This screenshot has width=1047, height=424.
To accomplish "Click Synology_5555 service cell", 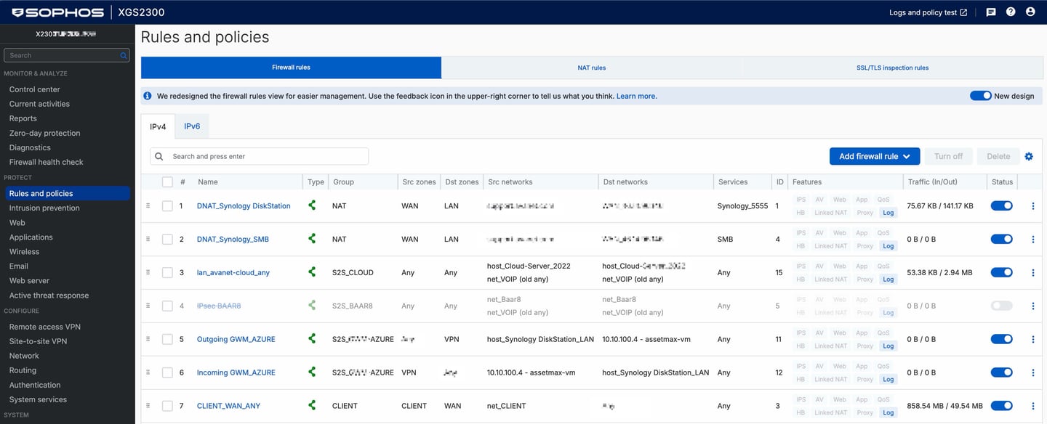I will [x=742, y=206].
